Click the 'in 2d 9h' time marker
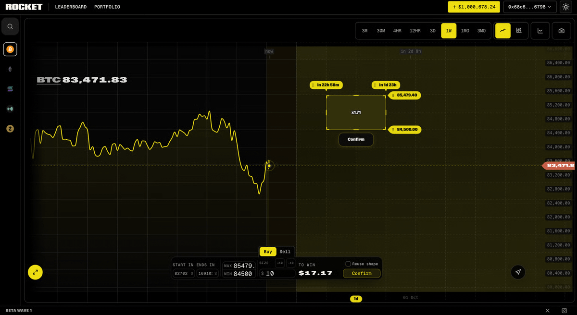 point(411,51)
